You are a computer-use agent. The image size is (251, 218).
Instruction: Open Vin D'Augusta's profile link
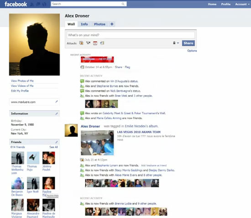point(120,81)
